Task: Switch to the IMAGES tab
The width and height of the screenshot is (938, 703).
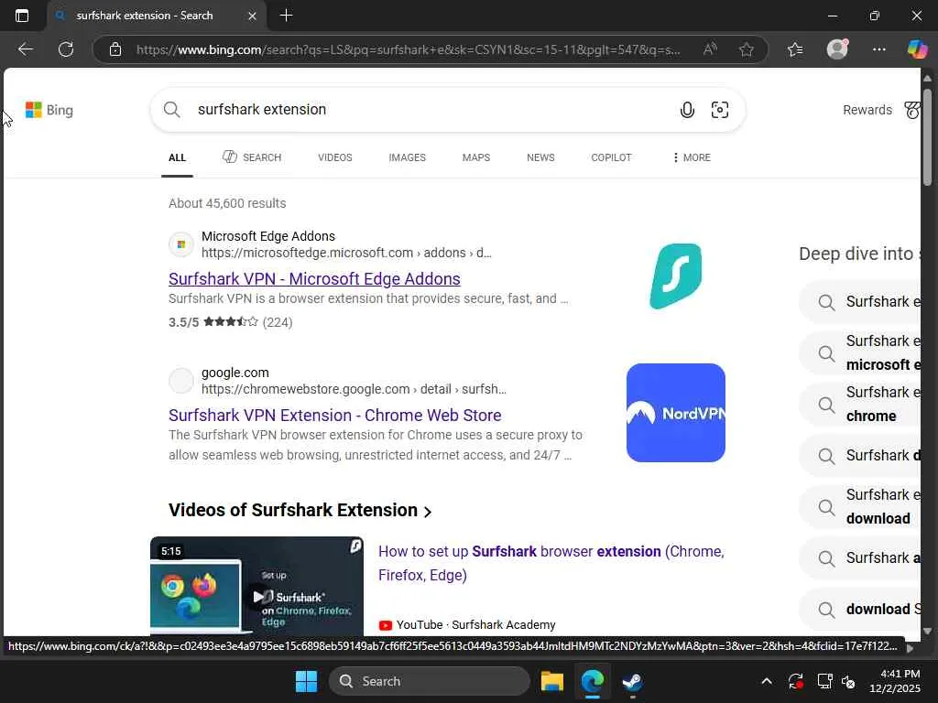Action: click(408, 157)
